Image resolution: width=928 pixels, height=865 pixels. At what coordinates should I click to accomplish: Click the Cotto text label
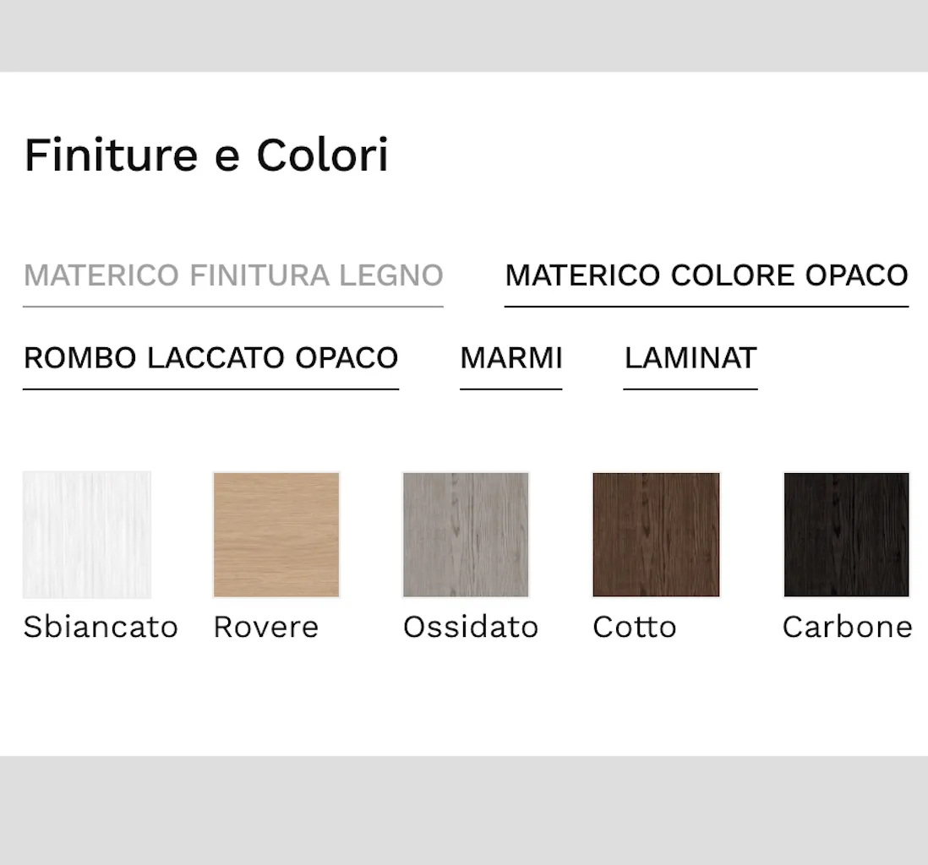[x=635, y=628]
